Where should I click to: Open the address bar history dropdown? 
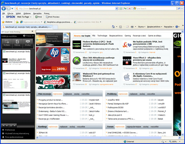[117, 9]
